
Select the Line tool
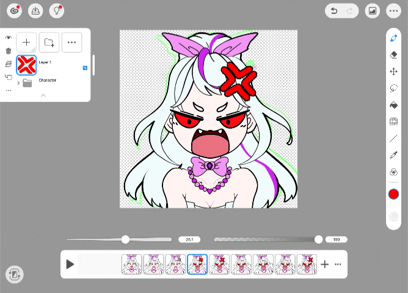pyautogui.click(x=394, y=139)
